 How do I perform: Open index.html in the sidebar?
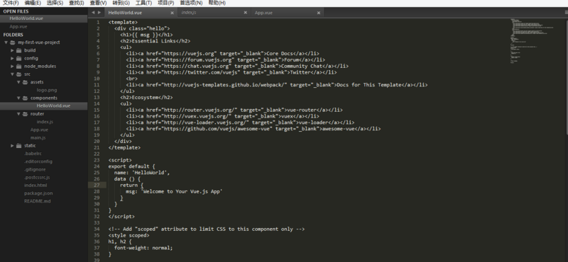tap(35, 186)
